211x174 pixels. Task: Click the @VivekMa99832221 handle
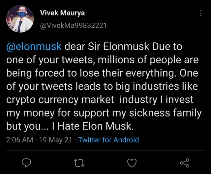click(73, 26)
